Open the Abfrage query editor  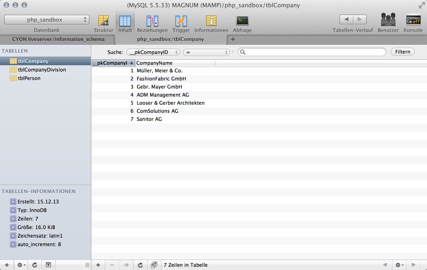(x=242, y=23)
